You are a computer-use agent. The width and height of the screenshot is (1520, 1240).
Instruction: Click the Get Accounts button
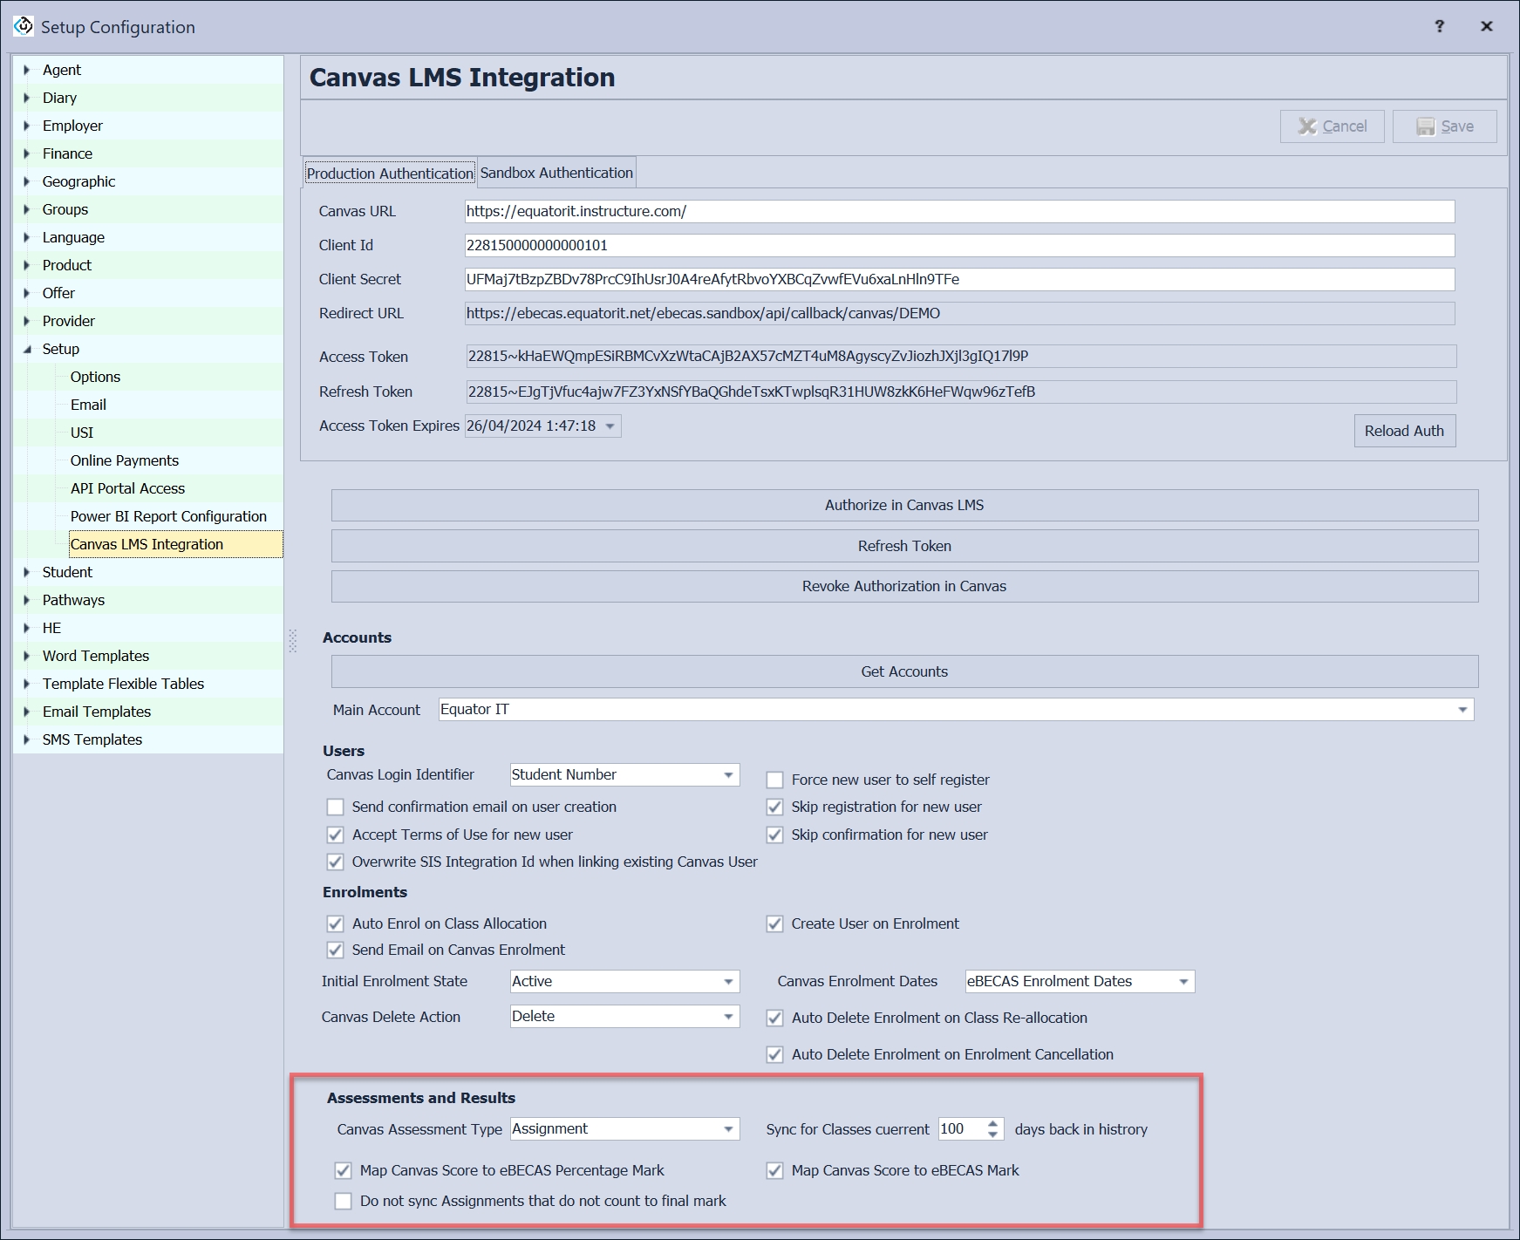[904, 671]
